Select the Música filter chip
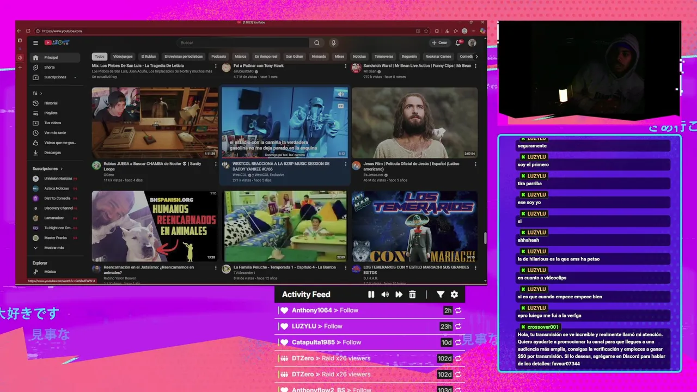This screenshot has width=697, height=392. [240, 57]
